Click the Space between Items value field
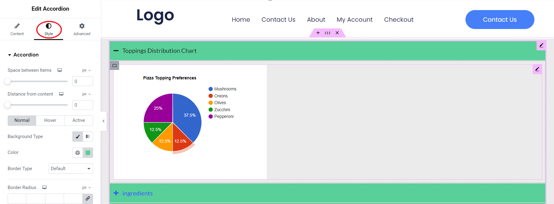 pyautogui.click(x=82, y=81)
